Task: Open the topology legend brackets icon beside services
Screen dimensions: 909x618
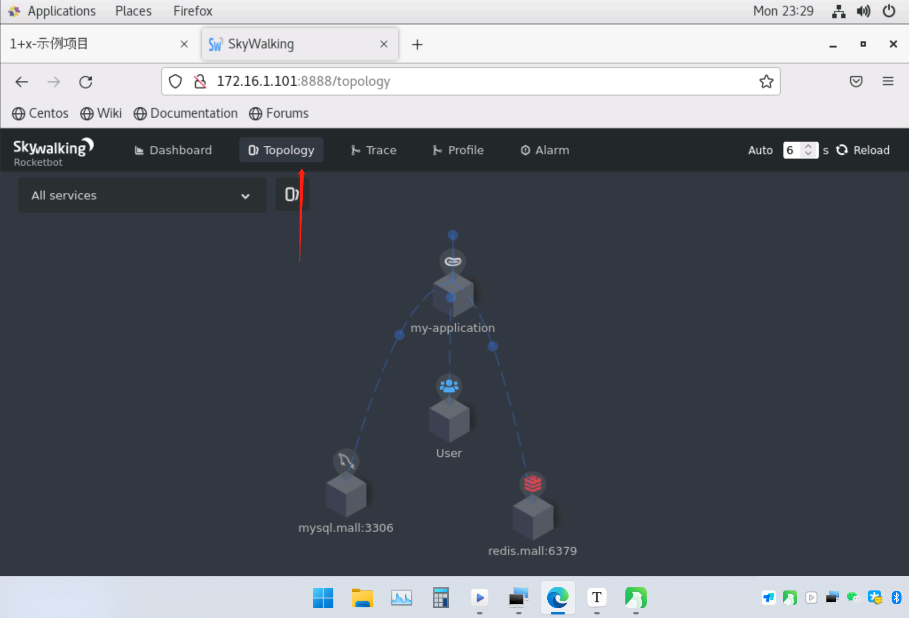Action: [x=291, y=194]
